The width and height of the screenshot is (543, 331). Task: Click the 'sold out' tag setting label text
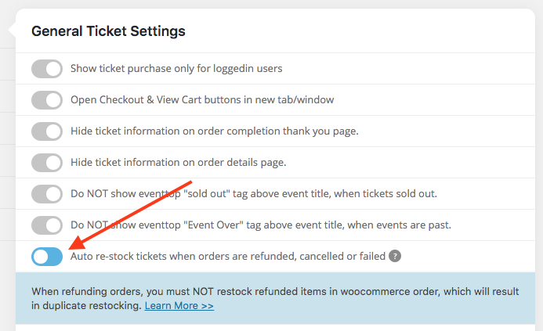coord(254,194)
